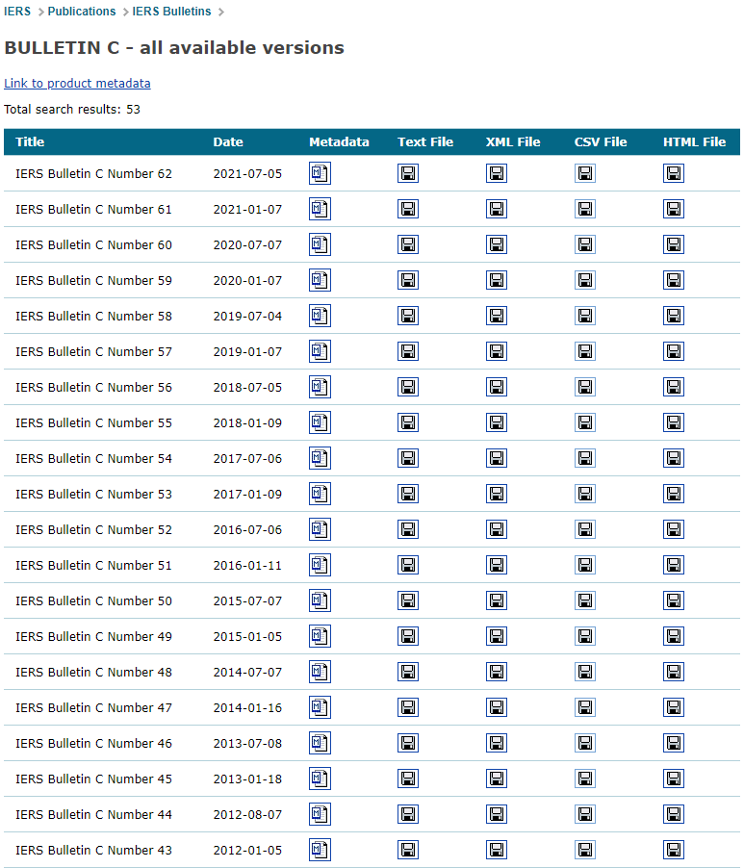Open metadata for Bulletin C Number 48
744x868 pixels.
click(x=320, y=672)
